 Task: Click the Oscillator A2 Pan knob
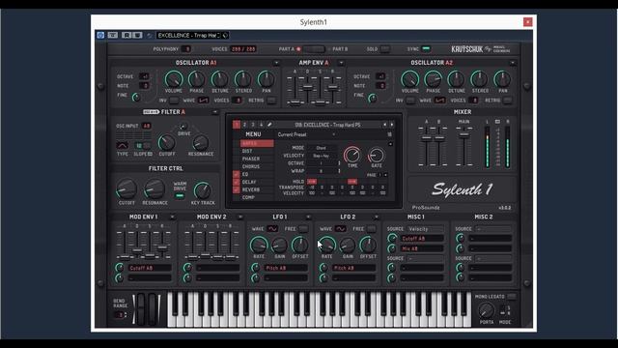pos(502,79)
